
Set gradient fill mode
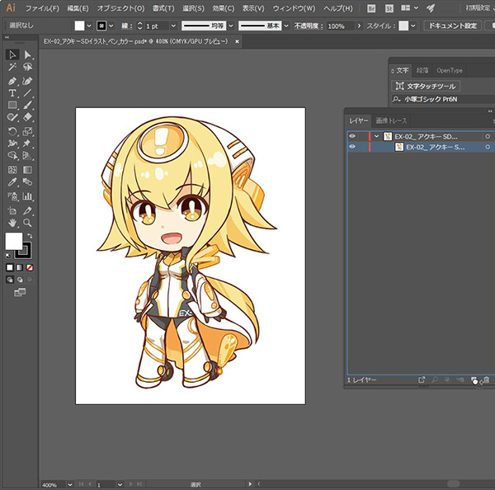click(20, 267)
